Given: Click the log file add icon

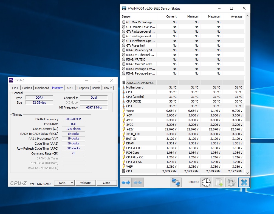Looking at the screenshot, I should (219, 182).
